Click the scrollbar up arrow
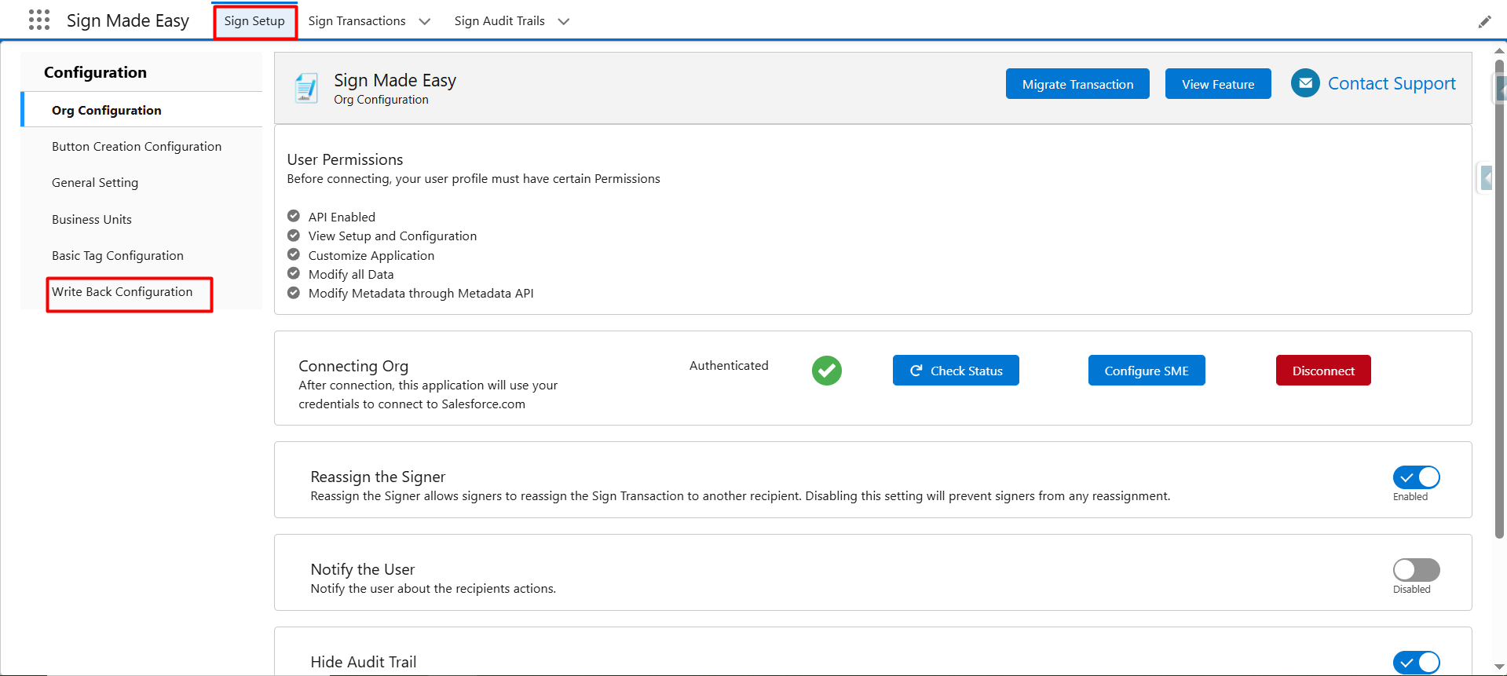 coord(1499,50)
